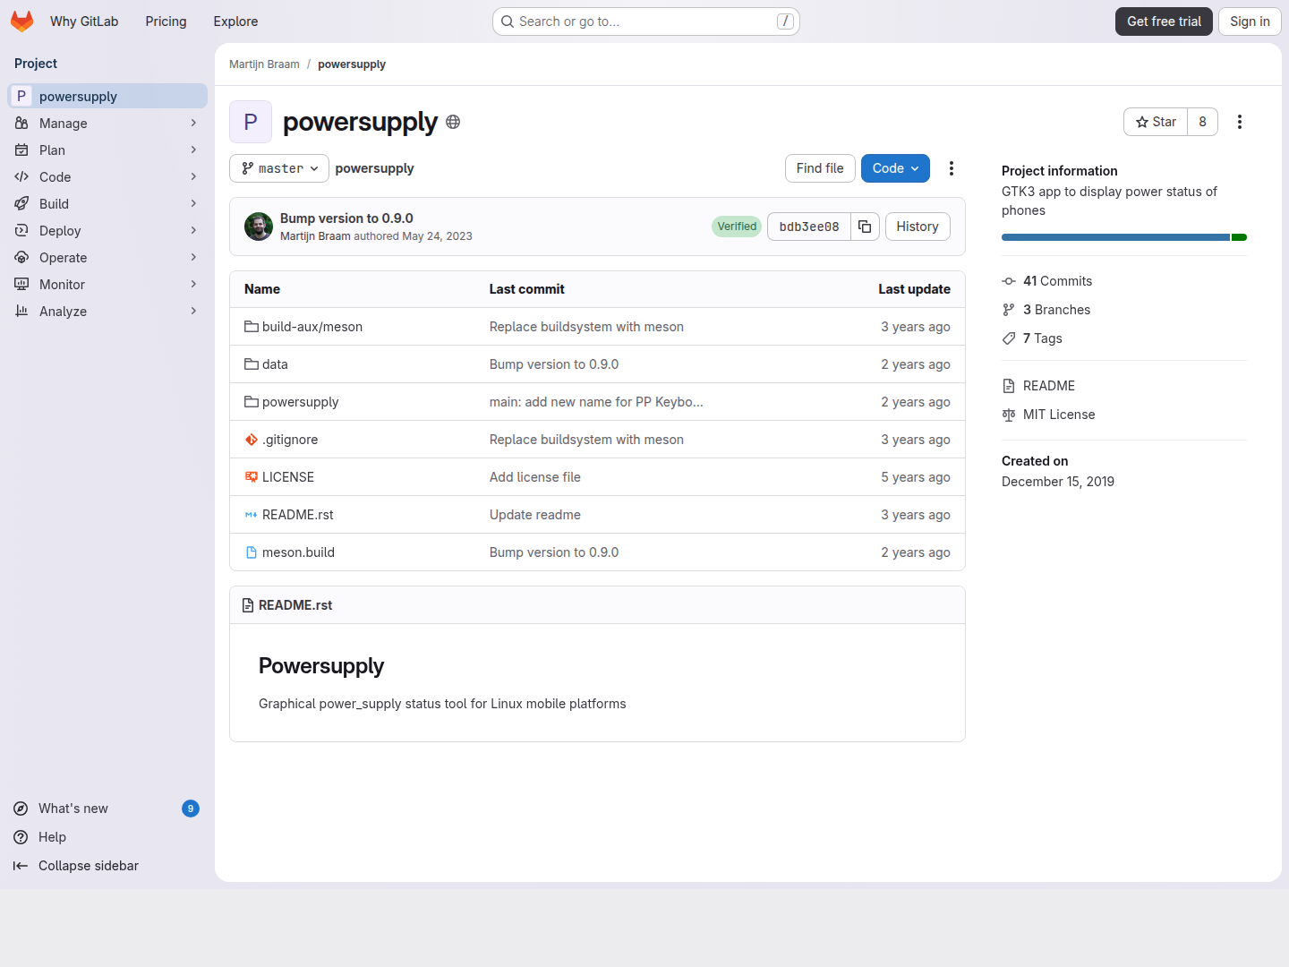Click the commit SHA bdb3ee08
Viewport: 1289px width, 967px height.
click(809, 227)
